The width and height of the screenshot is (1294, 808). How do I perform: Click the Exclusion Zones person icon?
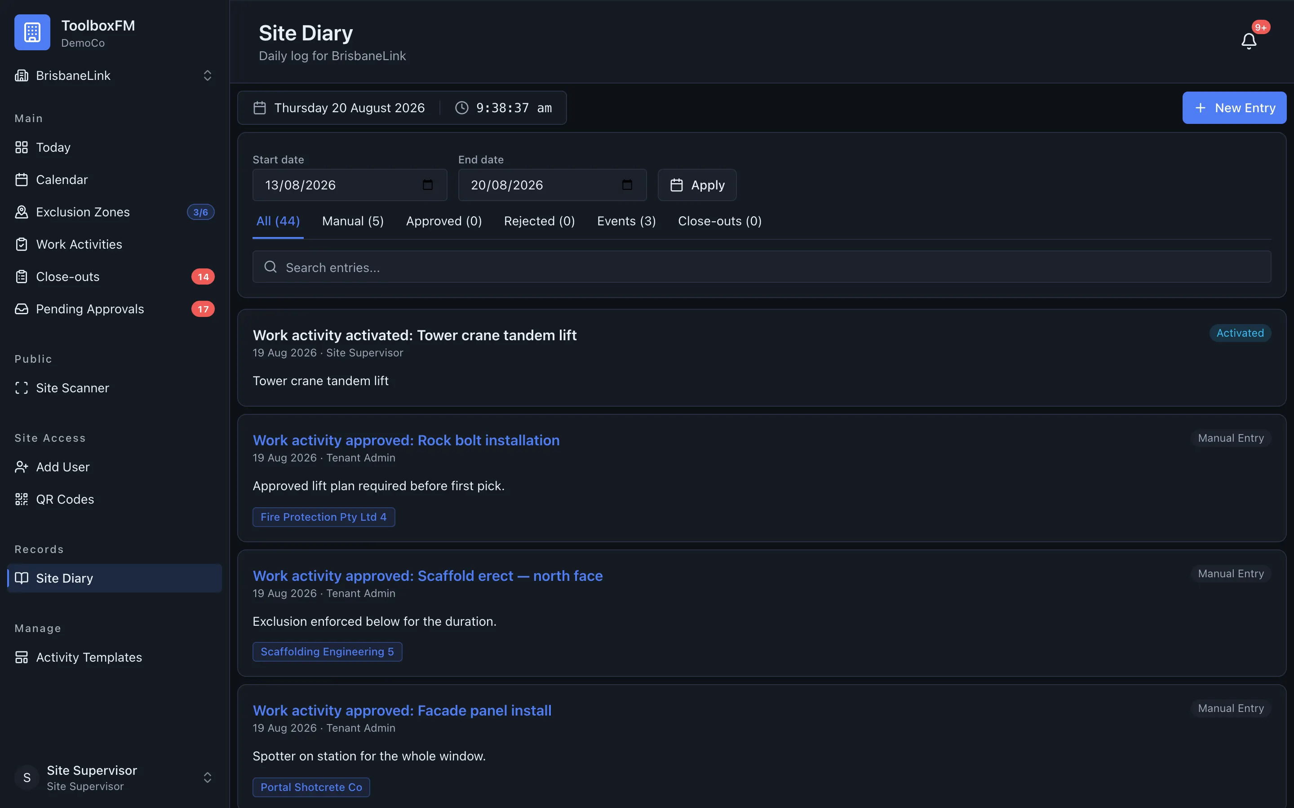(22, 212)
